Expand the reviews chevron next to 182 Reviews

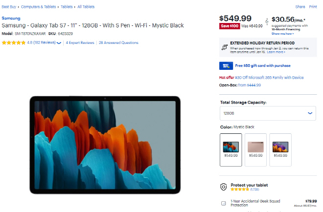59,43
